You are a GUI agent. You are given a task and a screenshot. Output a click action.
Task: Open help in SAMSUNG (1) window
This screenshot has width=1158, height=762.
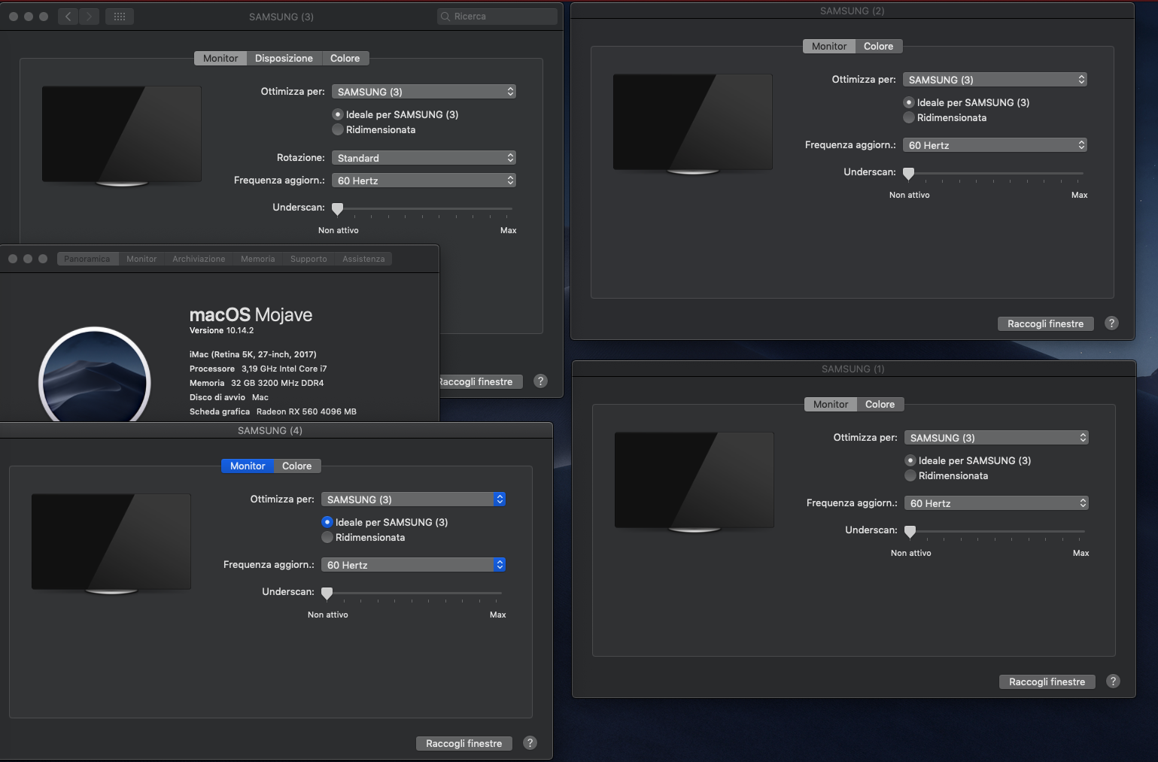(1113, 682)
